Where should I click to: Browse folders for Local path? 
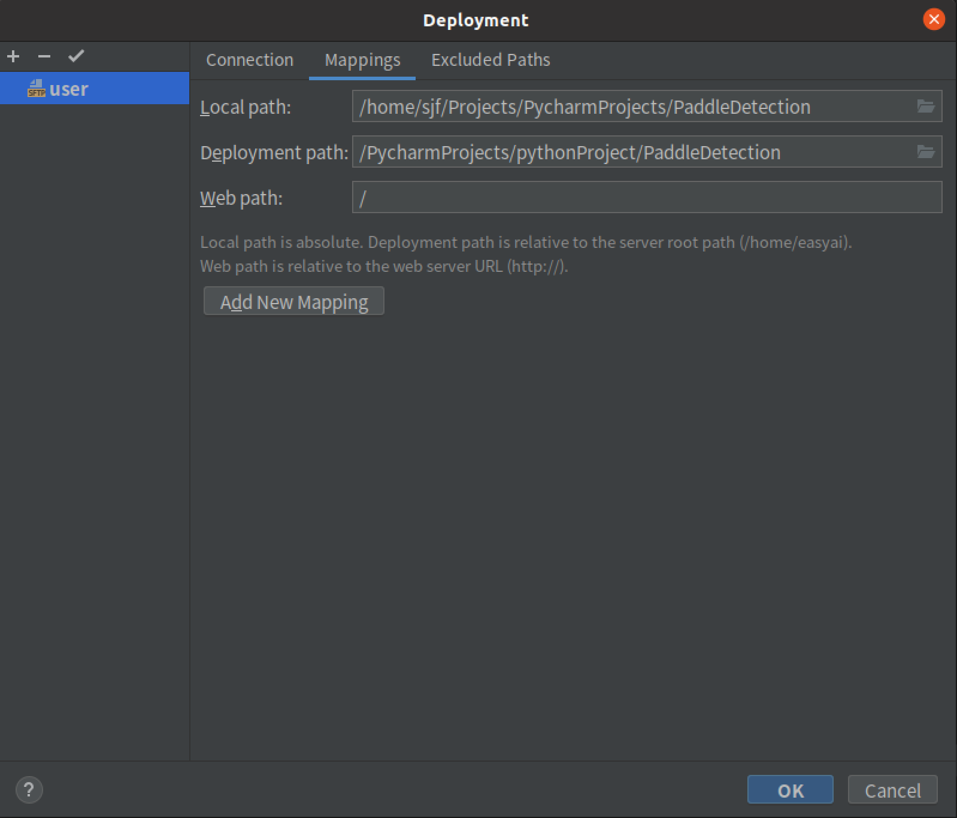(926, 107)
